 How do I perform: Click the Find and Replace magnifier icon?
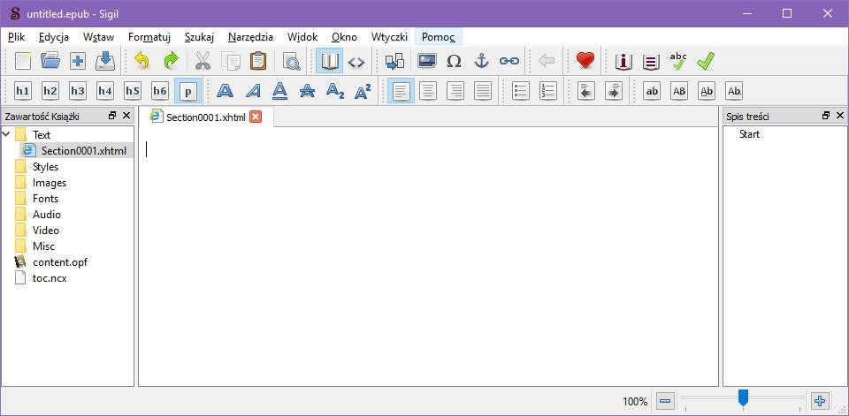(x=291, y=61)
